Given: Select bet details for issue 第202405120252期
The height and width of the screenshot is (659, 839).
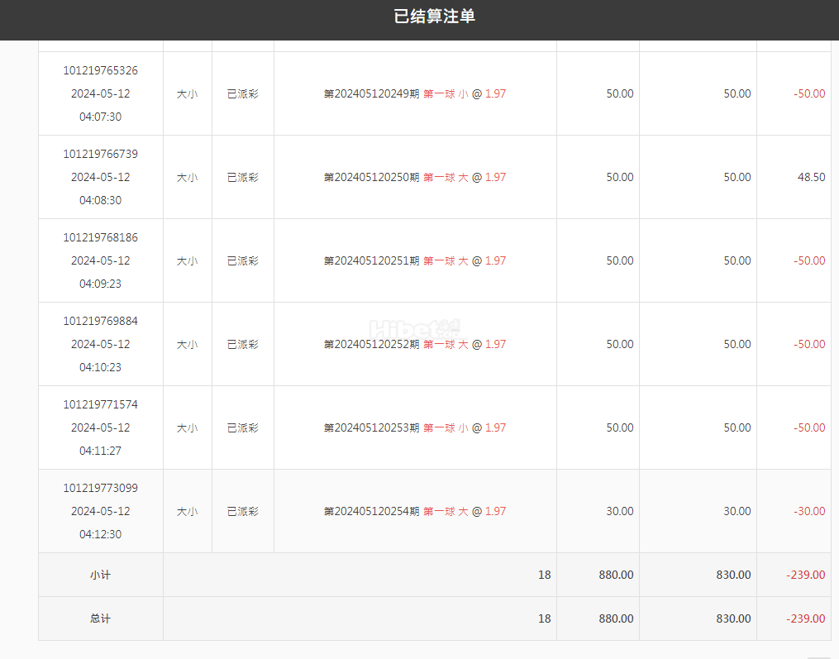Looking at the screenshot, I should [415, 344].
